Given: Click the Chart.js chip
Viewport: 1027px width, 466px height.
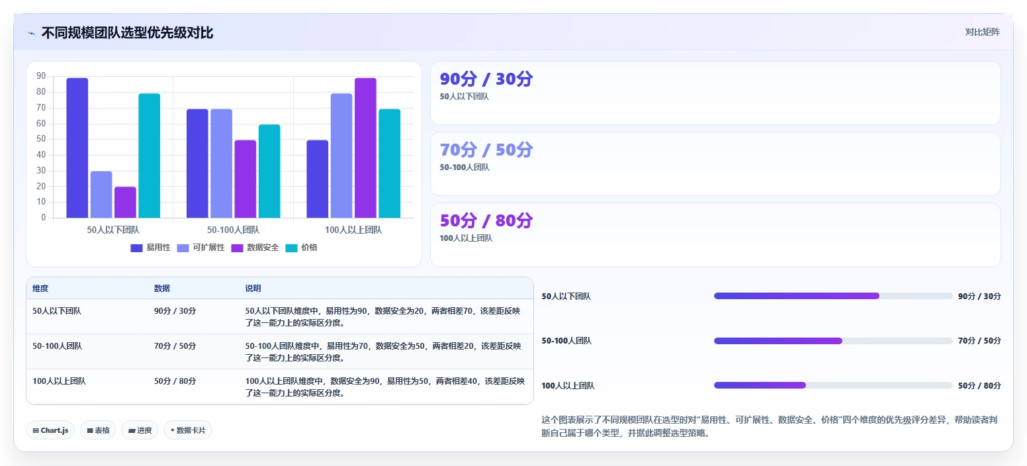Looking at the screenshot, I should pyautogui.click(x=50, y=430).
